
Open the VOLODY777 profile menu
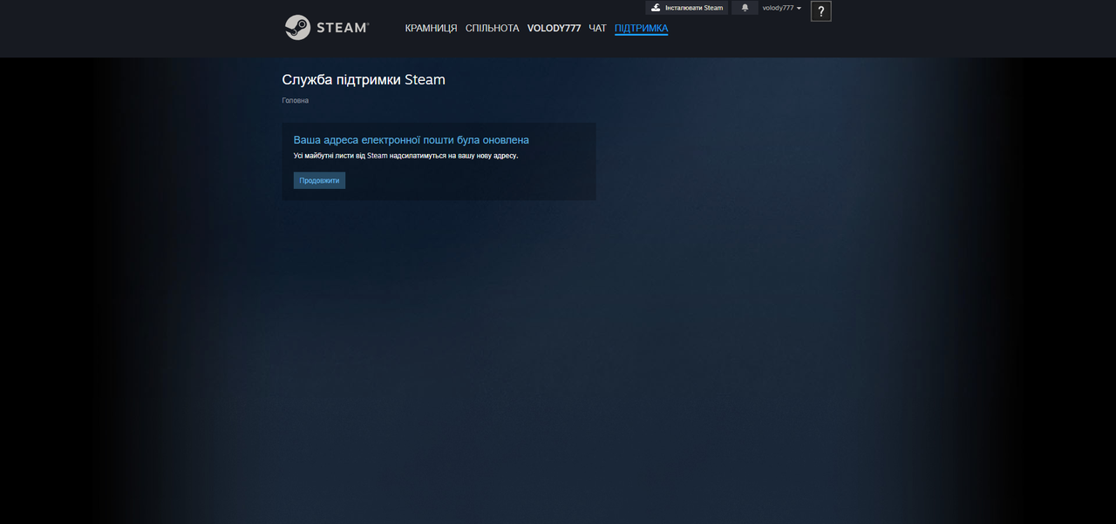tap(554, 29)
